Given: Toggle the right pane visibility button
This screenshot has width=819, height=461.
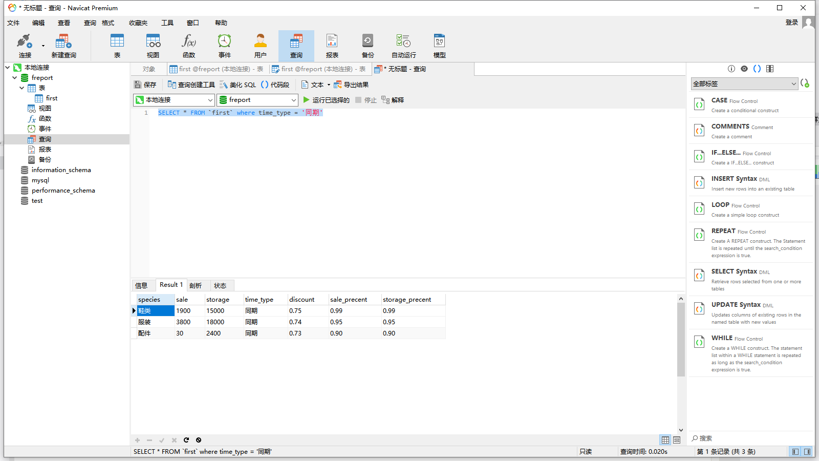Looking at the screenshot, I should [807, 452].
